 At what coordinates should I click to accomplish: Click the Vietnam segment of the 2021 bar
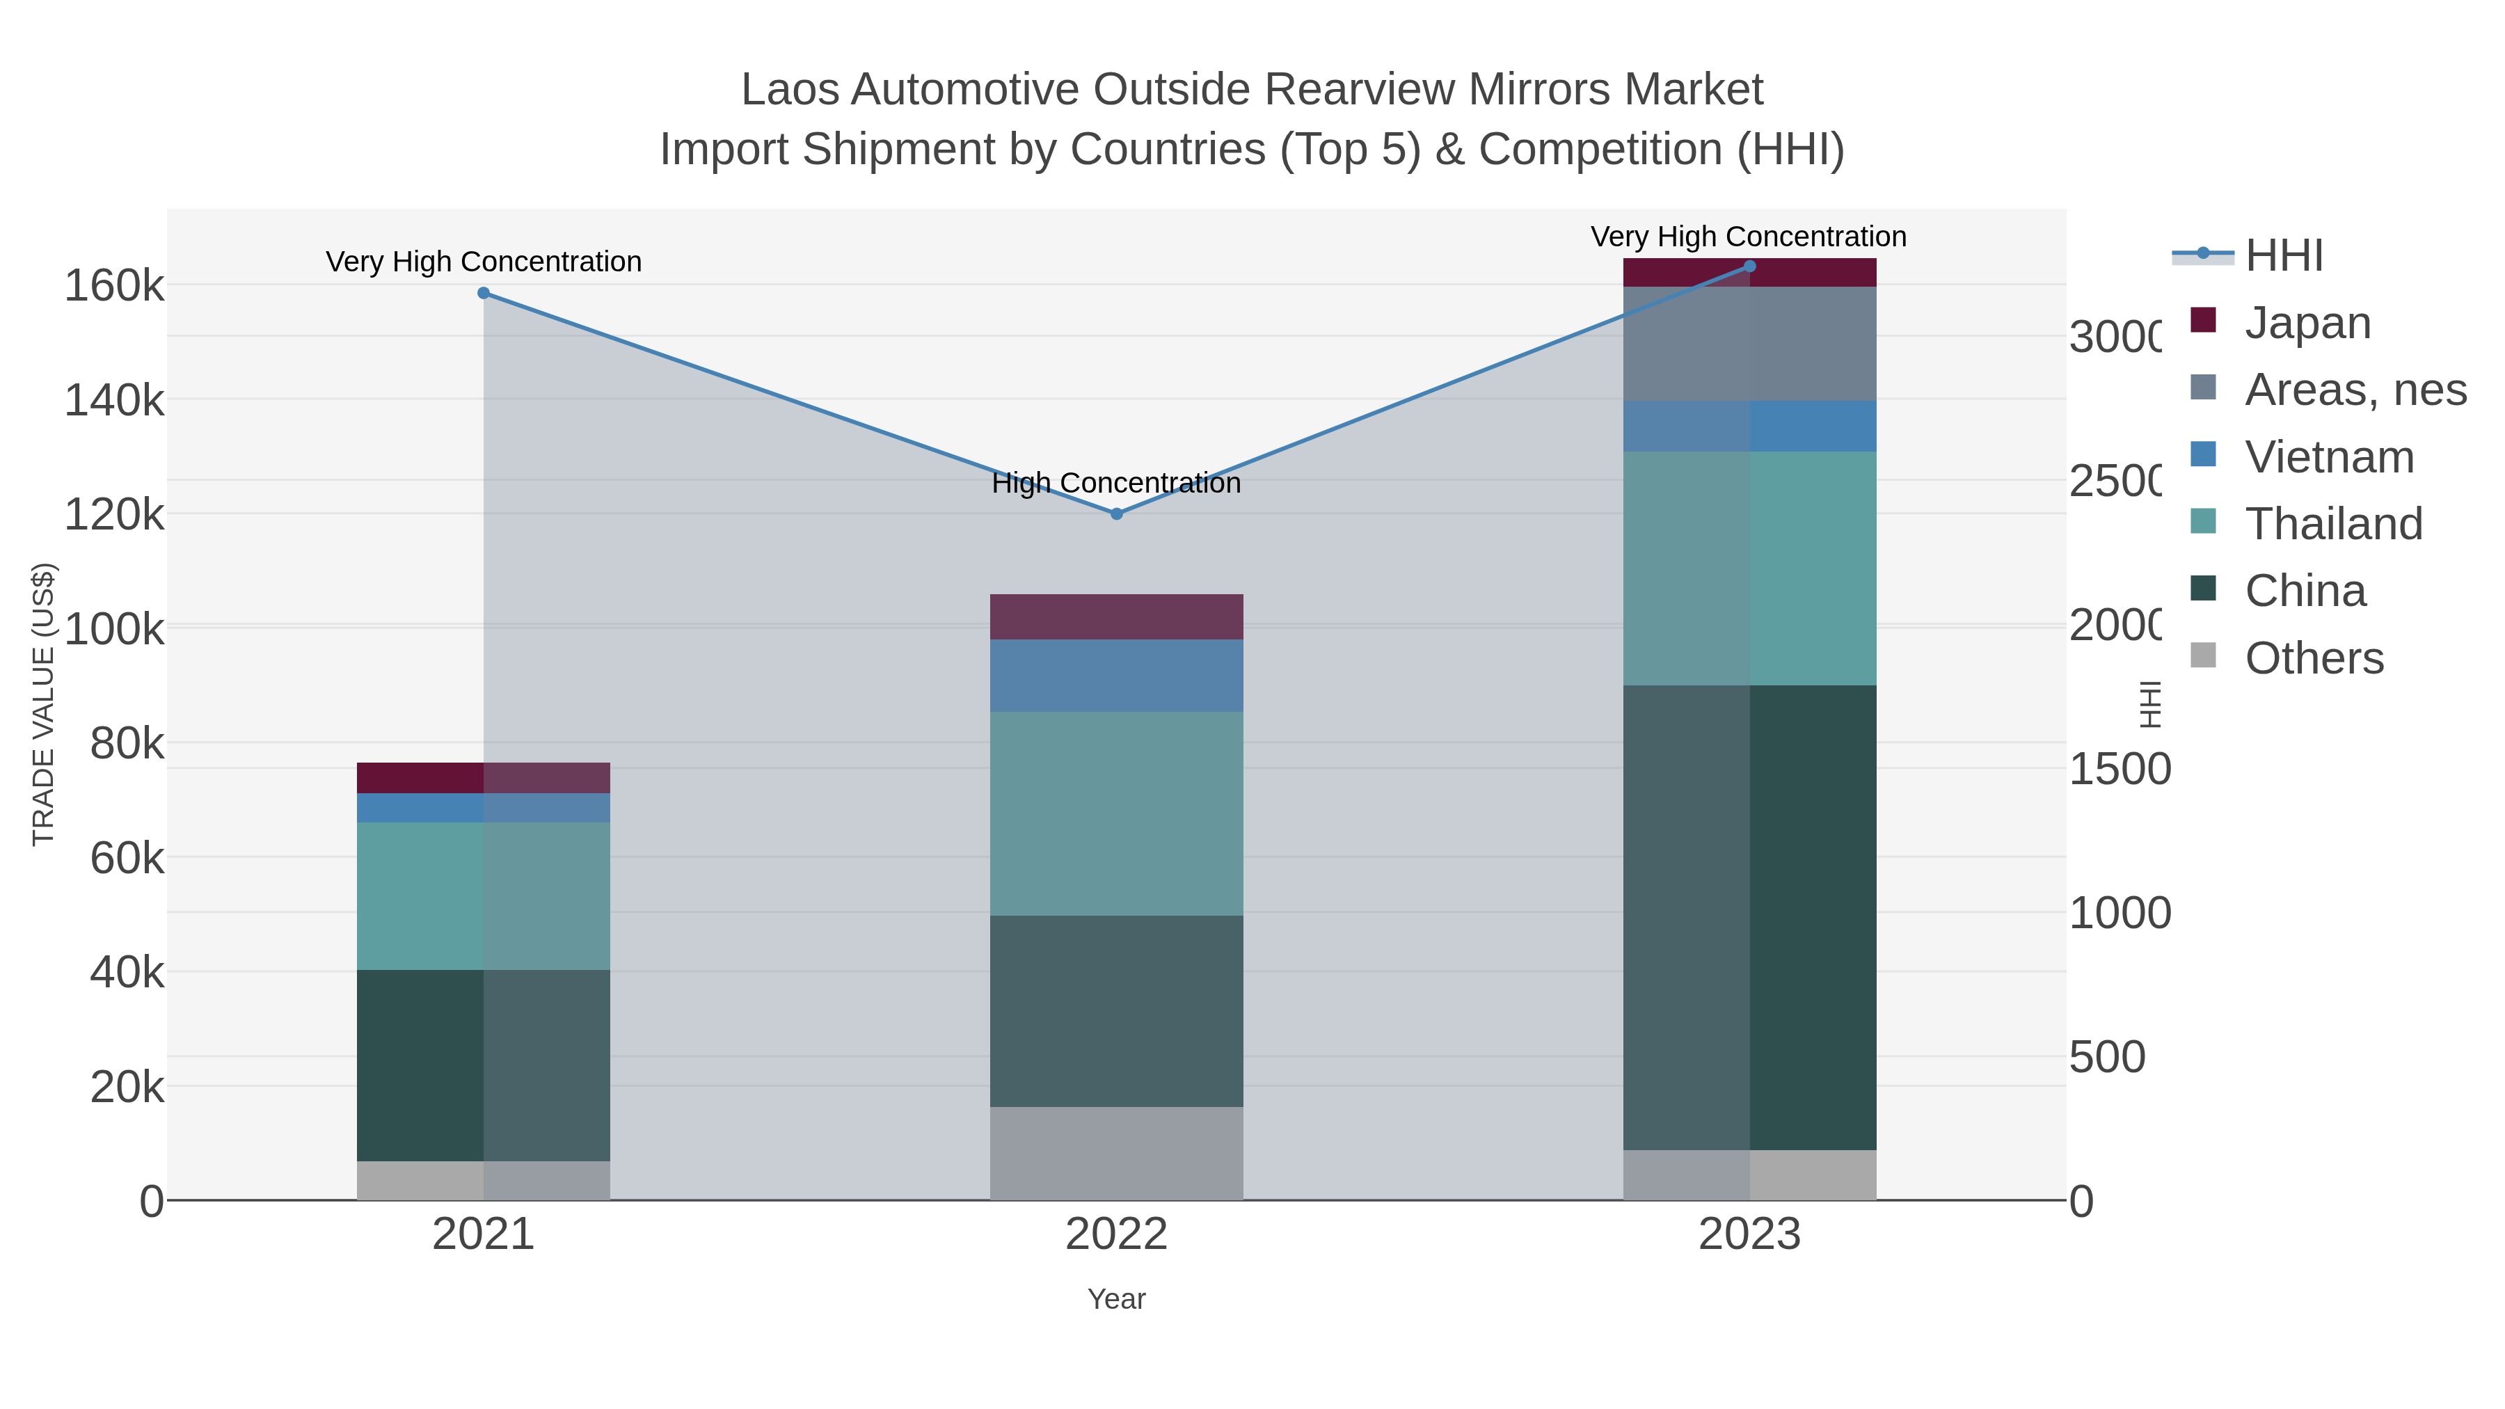point(484,808)
